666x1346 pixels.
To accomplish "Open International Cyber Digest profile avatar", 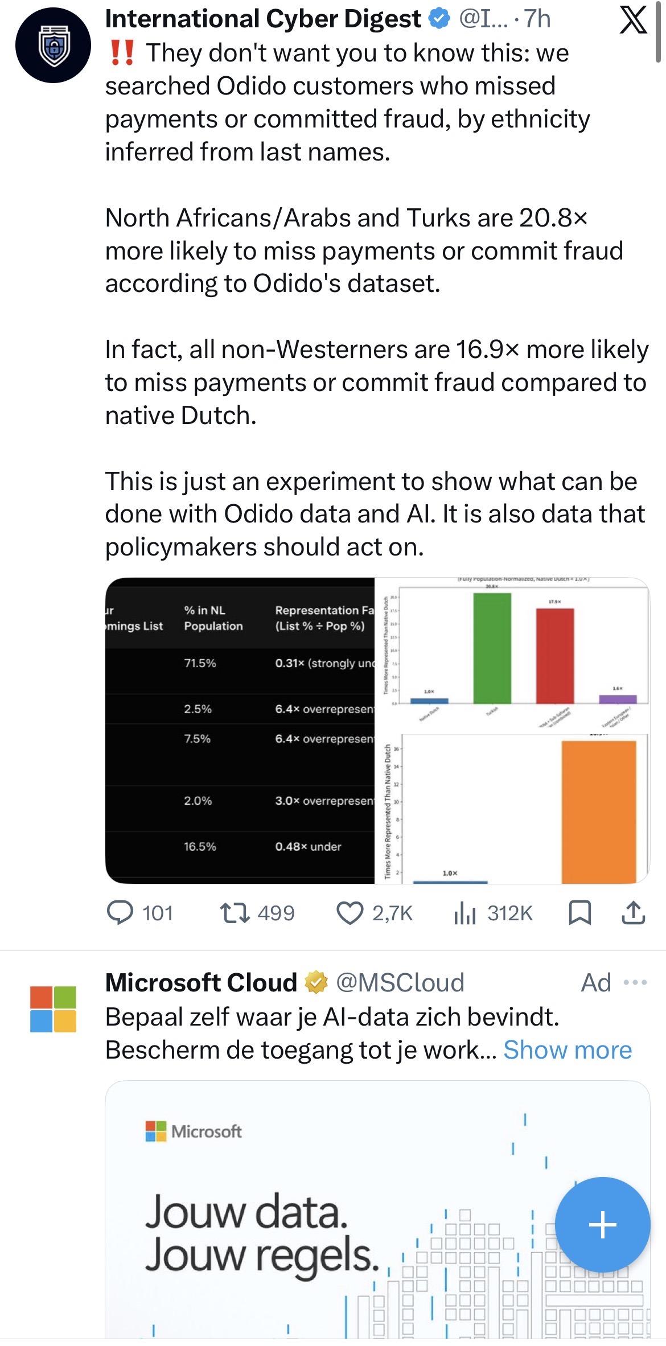I will click(53, 46).
